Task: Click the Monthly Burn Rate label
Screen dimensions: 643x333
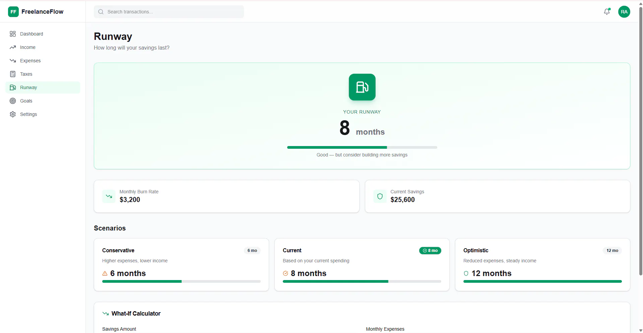Action: (139, 192)
